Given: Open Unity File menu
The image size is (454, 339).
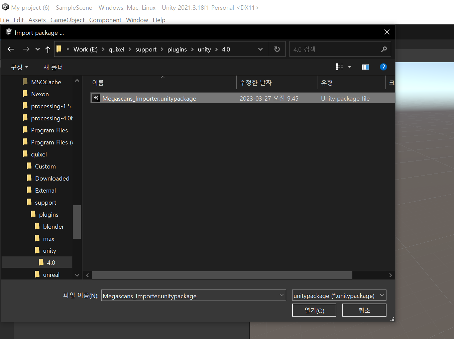Looking at the screenshot, I should (5, 20).
